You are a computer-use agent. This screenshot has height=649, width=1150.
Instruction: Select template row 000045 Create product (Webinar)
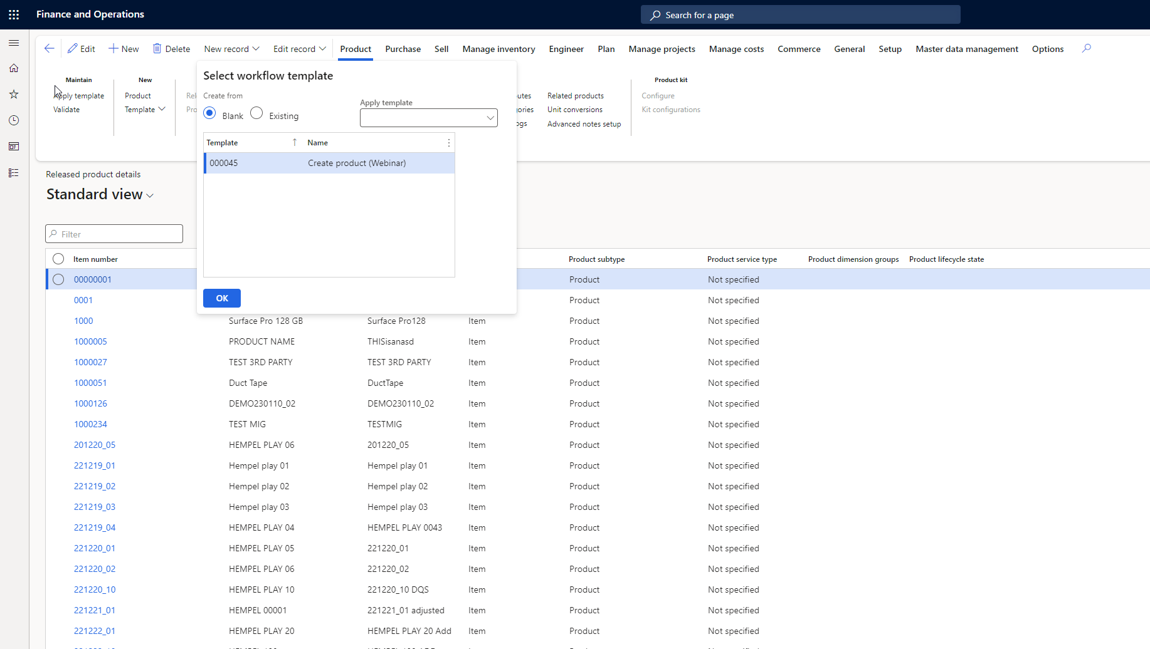pos(329,163)
